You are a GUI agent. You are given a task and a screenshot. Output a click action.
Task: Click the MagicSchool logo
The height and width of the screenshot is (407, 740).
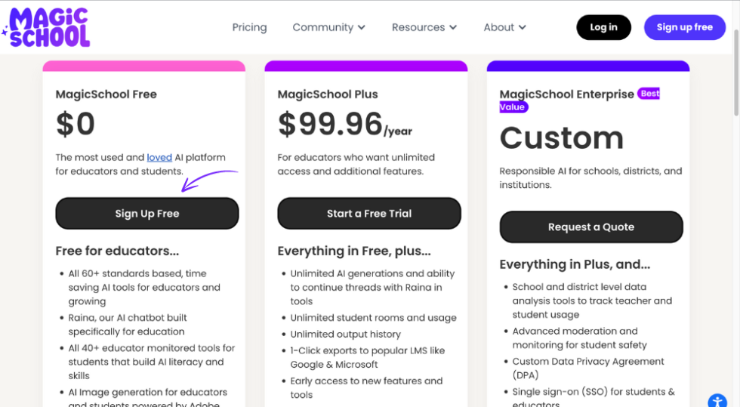[x=47, y=27]
